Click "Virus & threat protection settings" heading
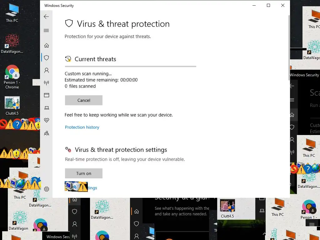Viewport: 320px width, 240px height. (x=121, y=150)
